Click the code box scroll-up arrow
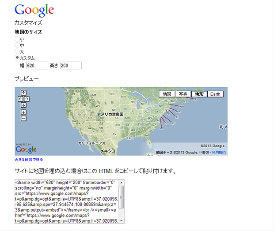 [x=121, y=183]
